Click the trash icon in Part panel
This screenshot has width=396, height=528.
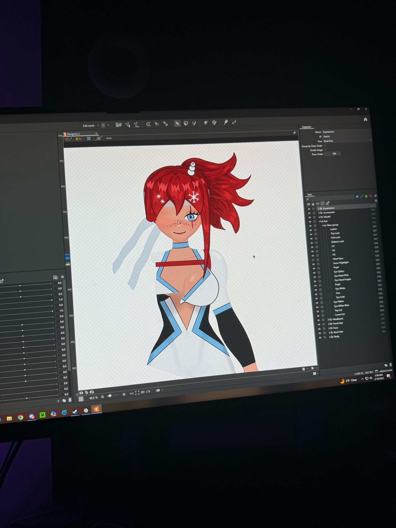point(390,365)
